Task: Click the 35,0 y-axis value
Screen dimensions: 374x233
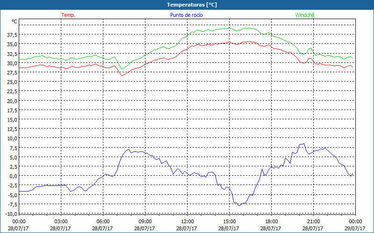Action: 12,44
